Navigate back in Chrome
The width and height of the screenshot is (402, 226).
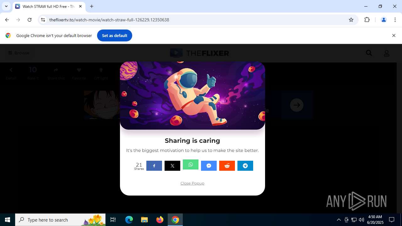pyautogui.click(x=7, y=20)
